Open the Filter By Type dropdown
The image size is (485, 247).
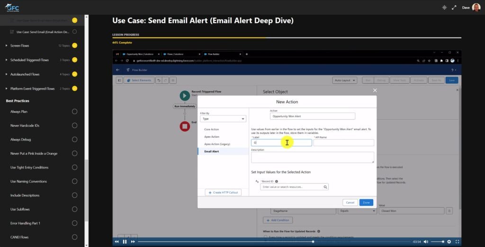point(223,119)
